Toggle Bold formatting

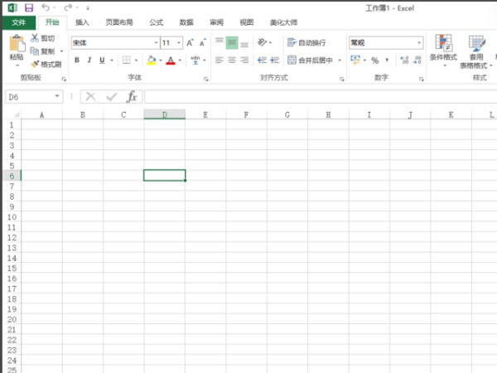pos(77,61)
